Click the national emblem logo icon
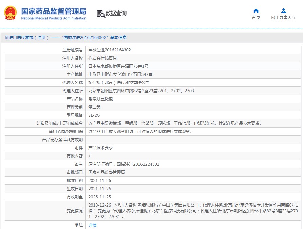This screenshot has width=303, height=229. [x=10, y=13]
